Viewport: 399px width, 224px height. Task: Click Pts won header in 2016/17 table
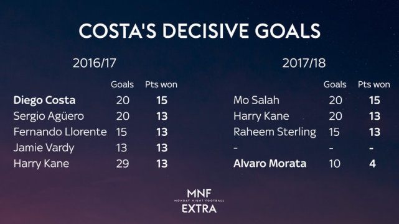coord(161,84)
